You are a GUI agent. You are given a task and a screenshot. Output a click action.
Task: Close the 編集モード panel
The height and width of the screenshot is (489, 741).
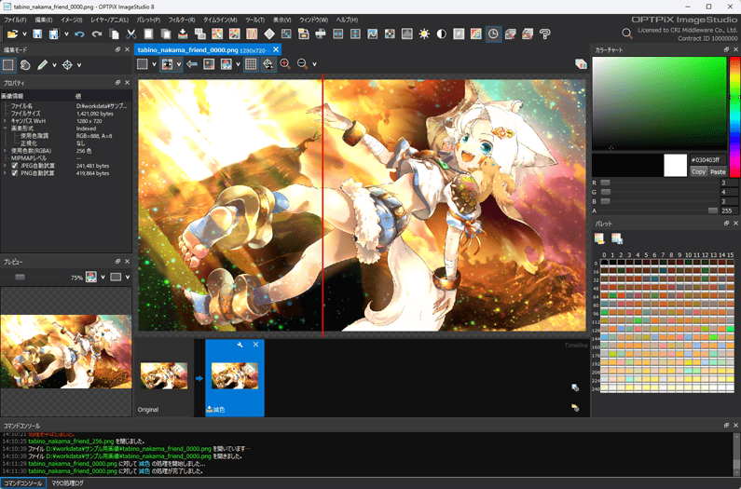click(x=127, y=49)
